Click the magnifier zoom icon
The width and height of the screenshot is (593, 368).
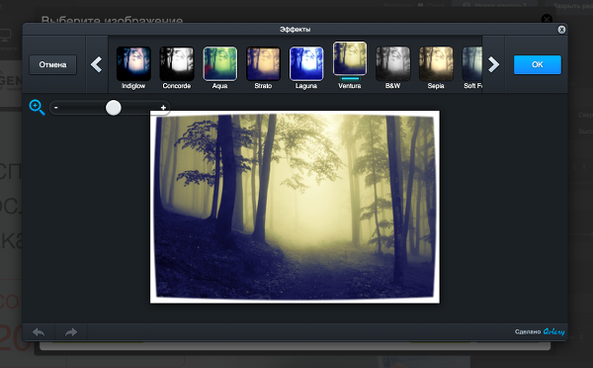pos(38,107)
